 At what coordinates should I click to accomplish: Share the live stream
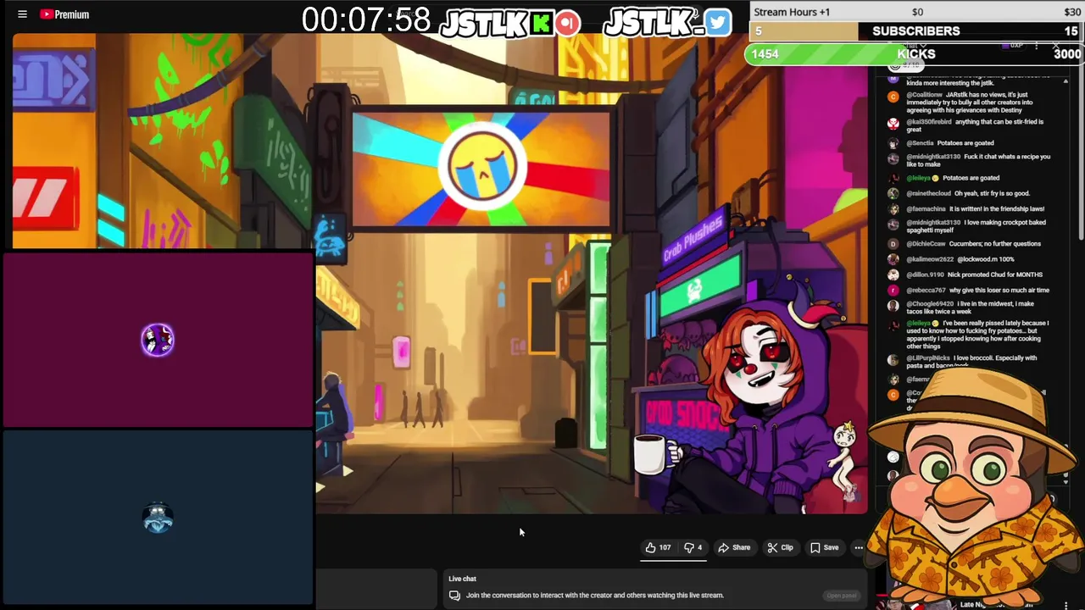point(734,547)
